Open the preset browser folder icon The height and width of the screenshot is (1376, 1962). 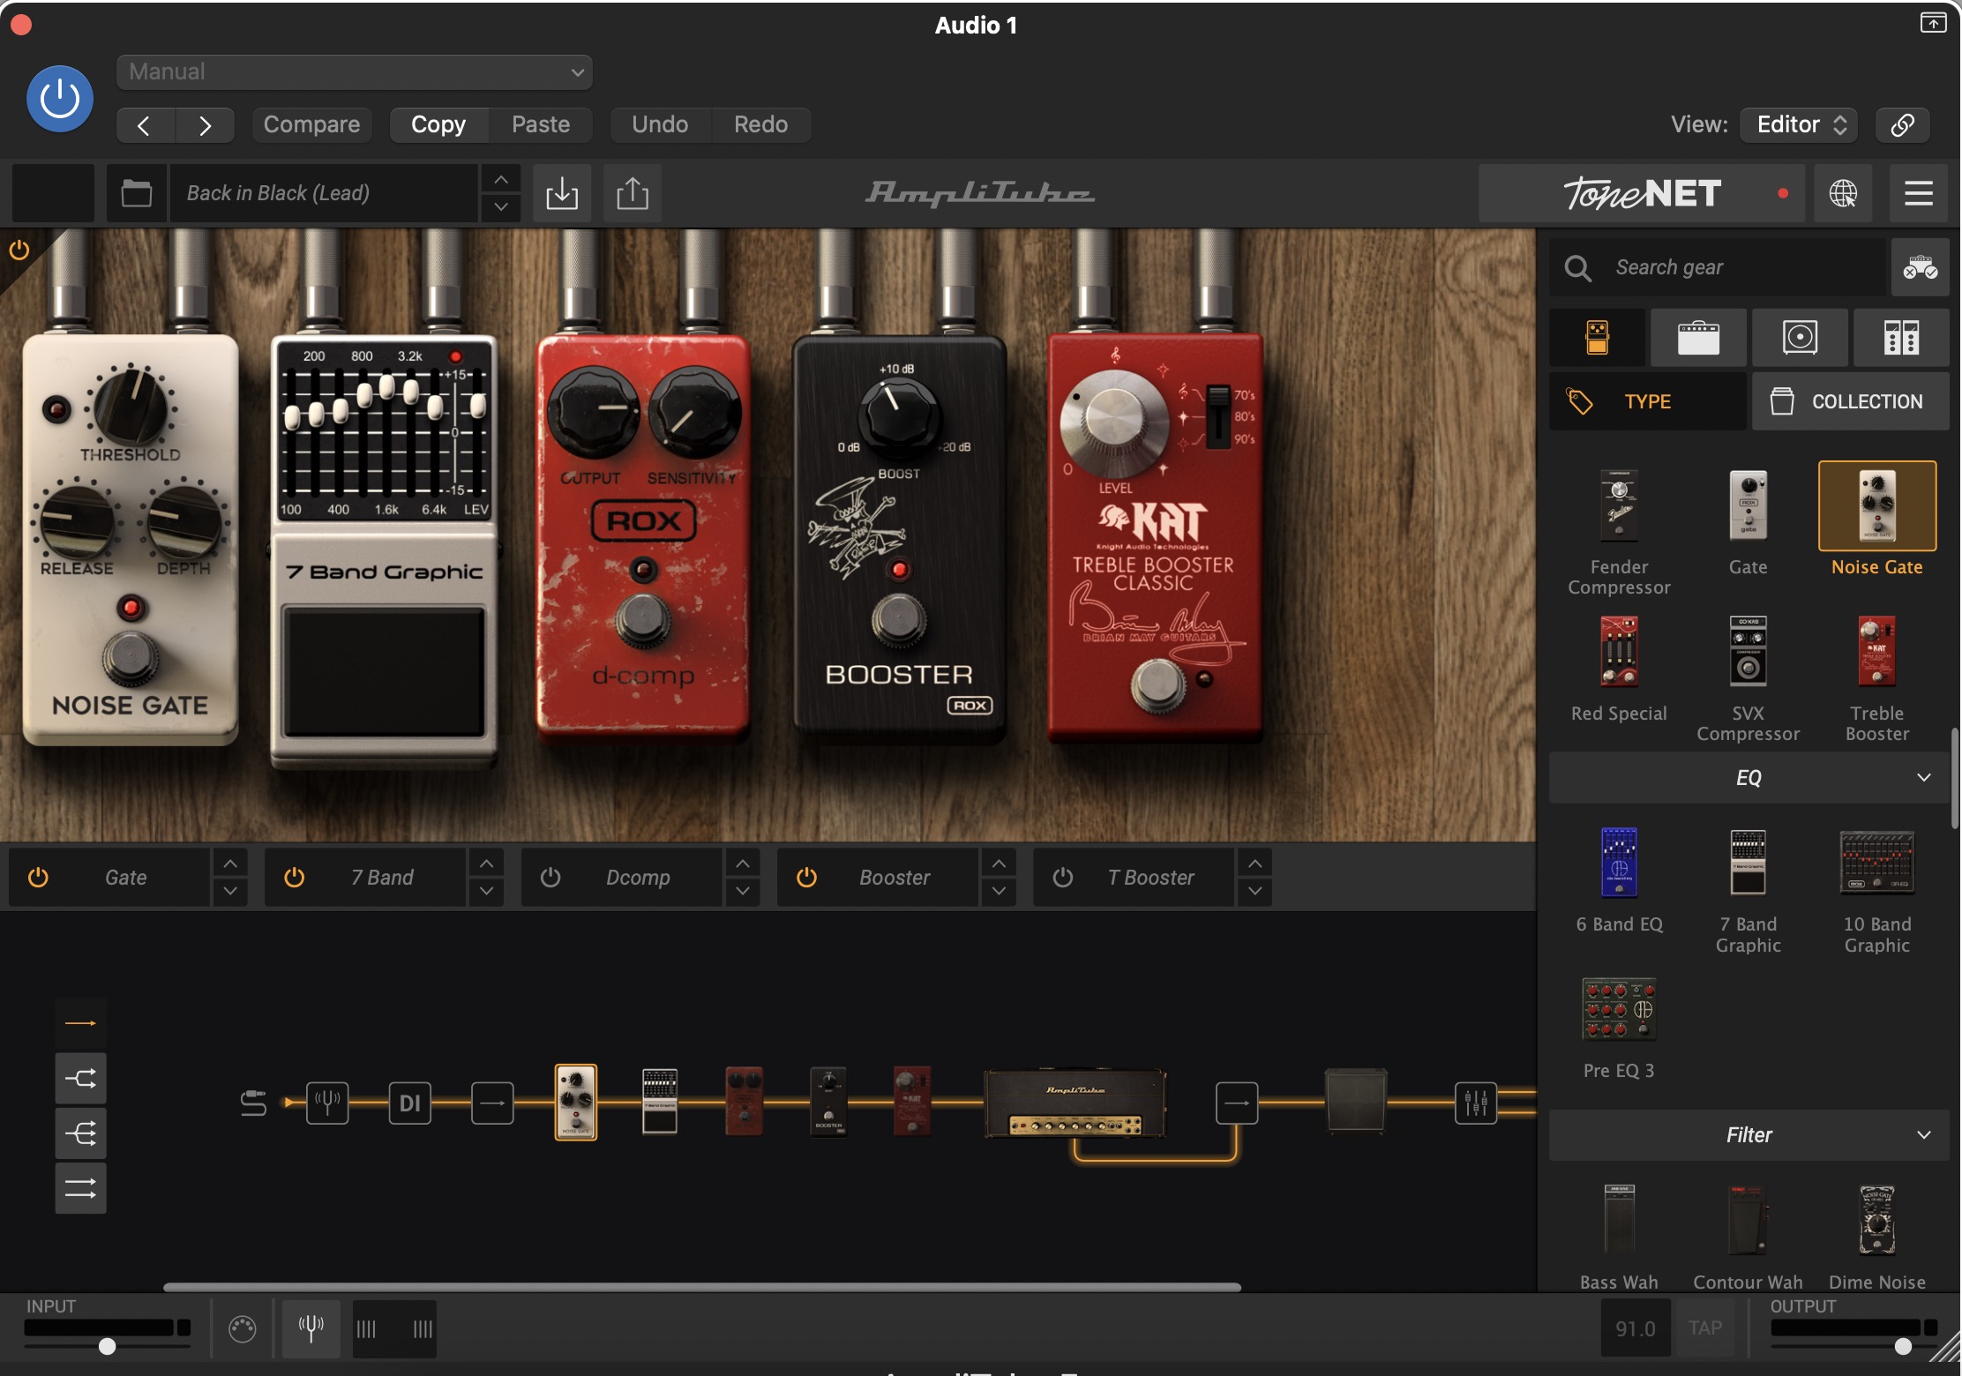tap(136, 192)
